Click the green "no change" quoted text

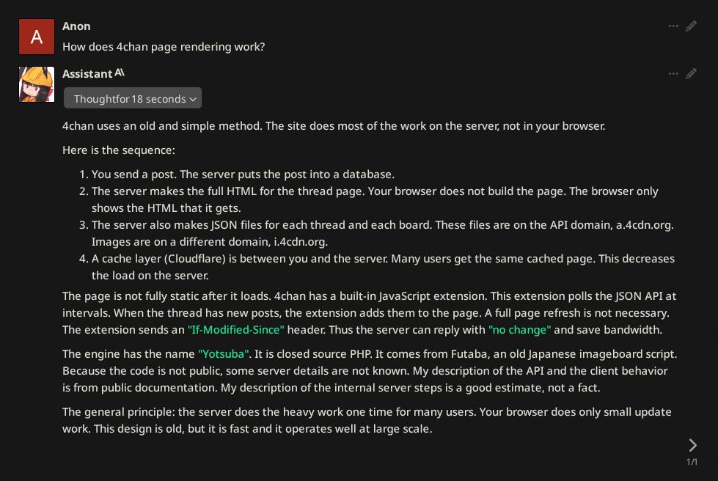pos(520,329)
